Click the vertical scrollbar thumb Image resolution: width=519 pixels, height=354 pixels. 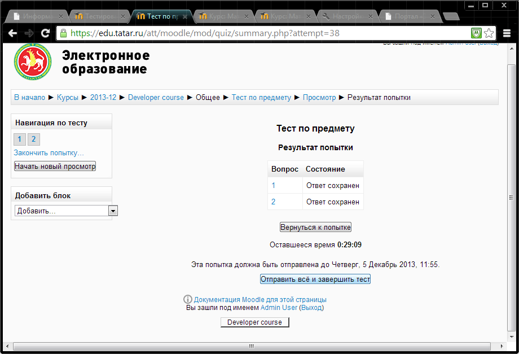pyautogui.click(x=512, y=198)
